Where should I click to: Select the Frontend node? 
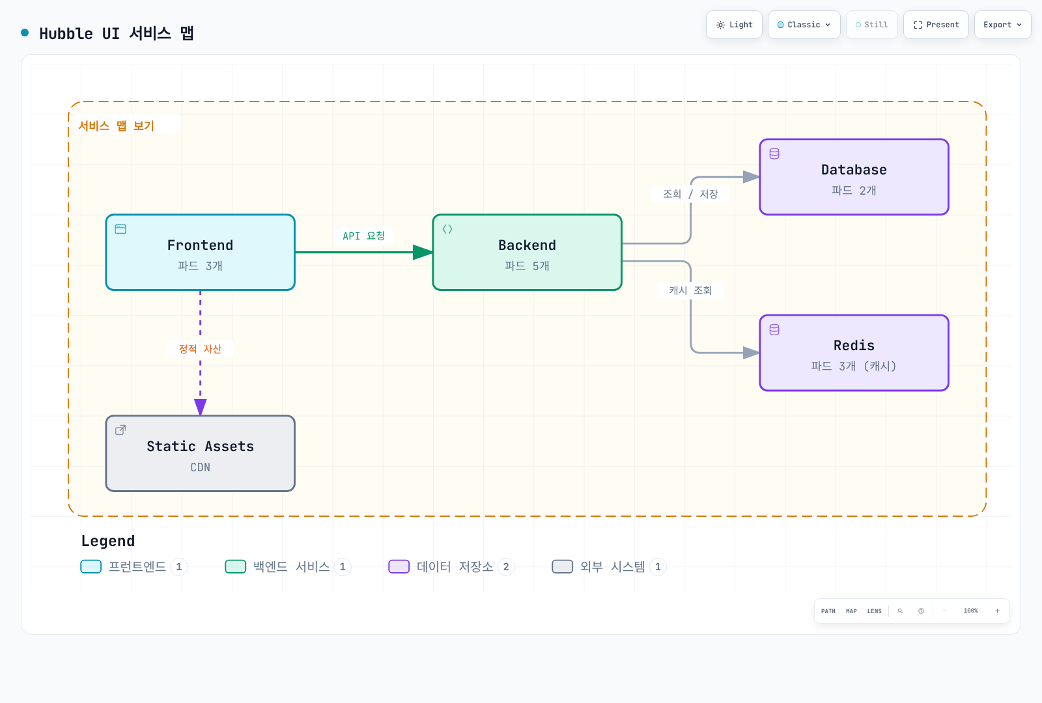pos(201,253)
